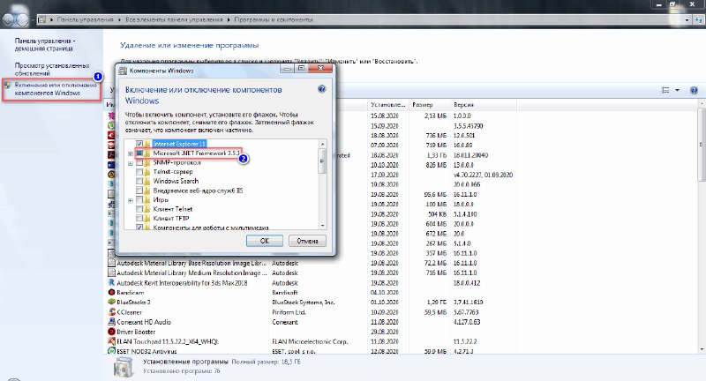
Task: Click the folder icon next to Клиент TFTP
Action: [147, 218]
